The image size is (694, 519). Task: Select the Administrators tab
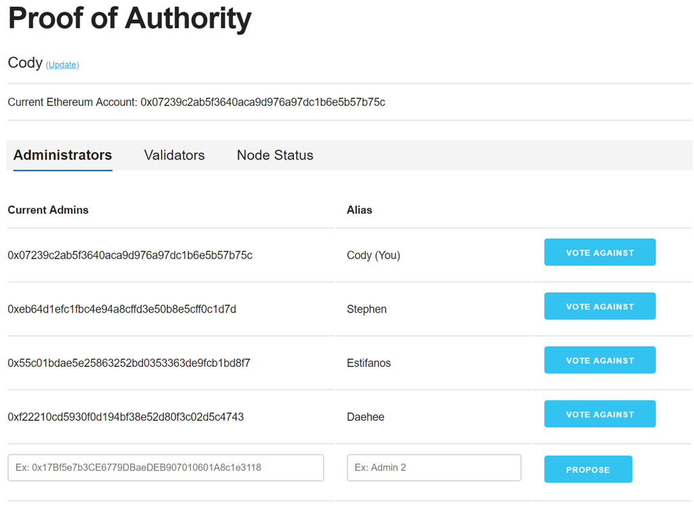click(62, 155)
